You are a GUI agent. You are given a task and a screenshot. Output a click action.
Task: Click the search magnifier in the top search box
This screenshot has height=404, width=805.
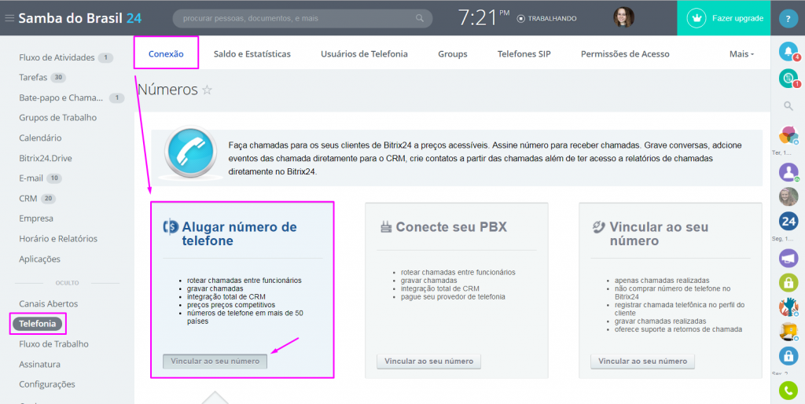click(x=420, y=19)
